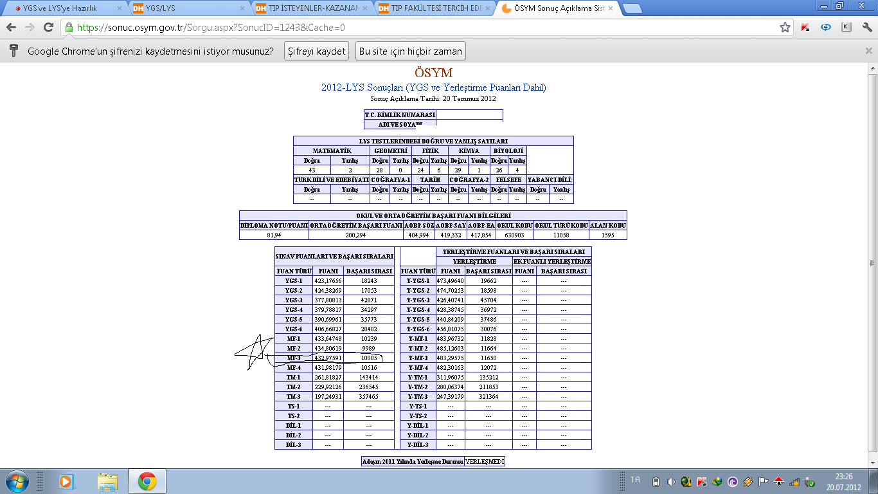Open the battery icon in system tray
The image size is (878, 494).
point(656,481)
